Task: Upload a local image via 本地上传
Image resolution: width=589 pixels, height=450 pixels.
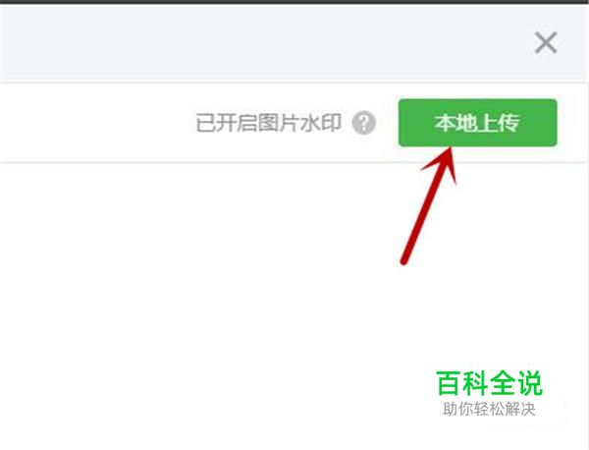Action: pos(477,123)
